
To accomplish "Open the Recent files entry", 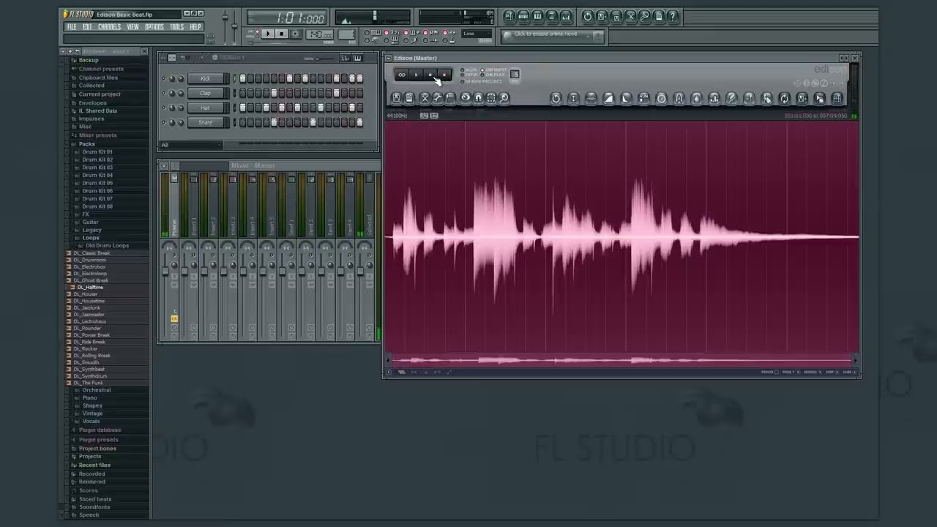I will pyautogui.click(x=94, y=465).
